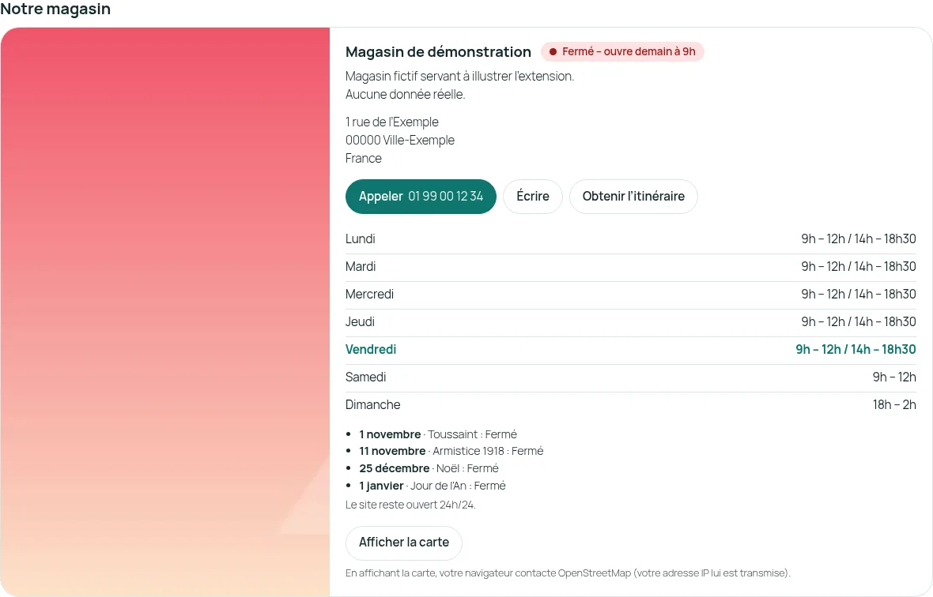933x597 pixels.
Task: Click the '25 décembre · Noël : Fermé' entry
Action: point(429,468)
